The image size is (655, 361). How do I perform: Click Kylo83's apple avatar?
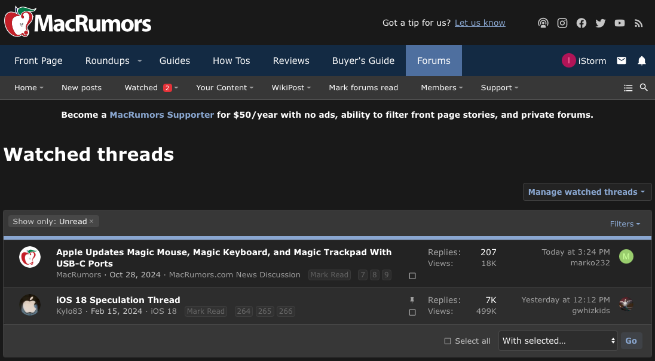(x=30, y=305)
